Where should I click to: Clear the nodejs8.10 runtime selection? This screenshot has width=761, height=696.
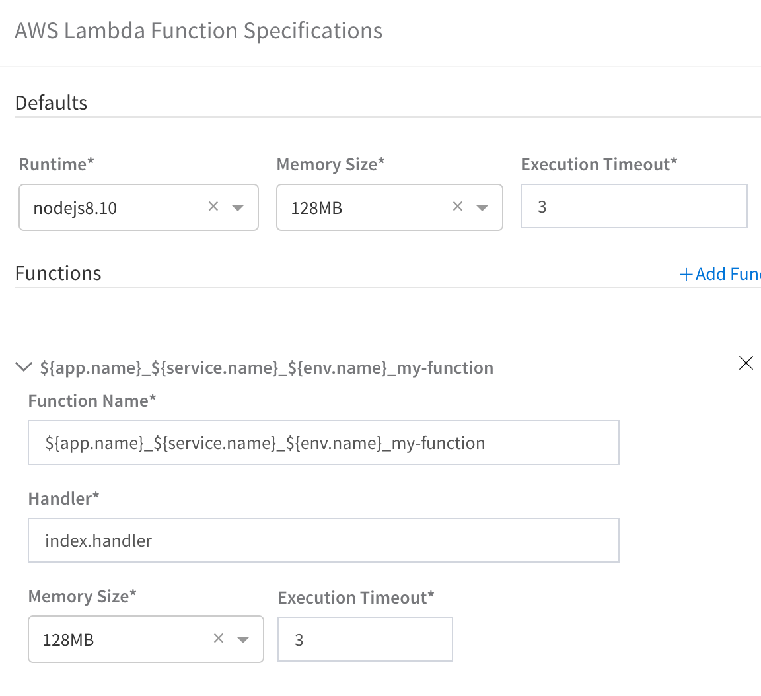coord(213,207)
